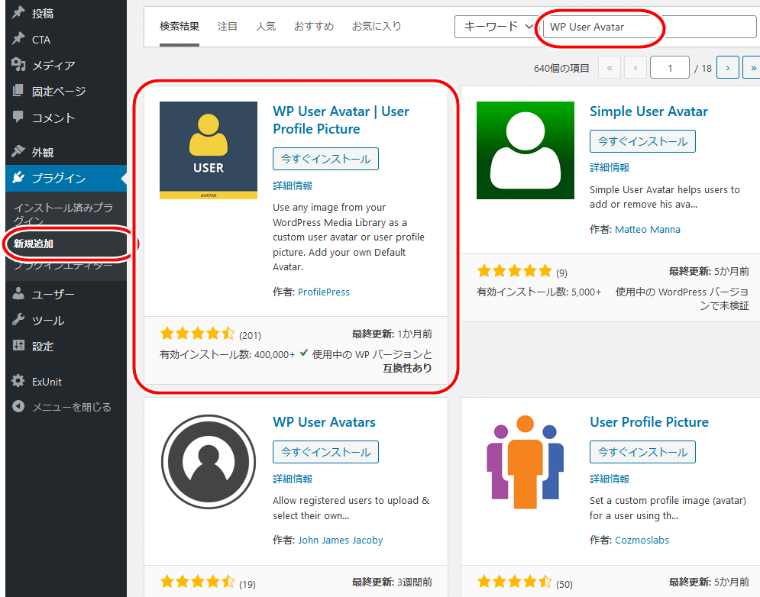Click the 640個の項目 result count text
760x597 pixels.
coord(561,68)
